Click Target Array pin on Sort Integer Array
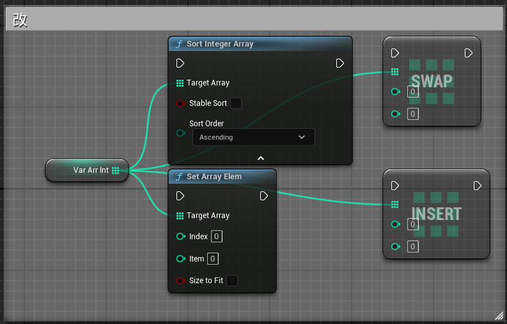The height and width of the screenshot is (324, 507). (180, 83)
